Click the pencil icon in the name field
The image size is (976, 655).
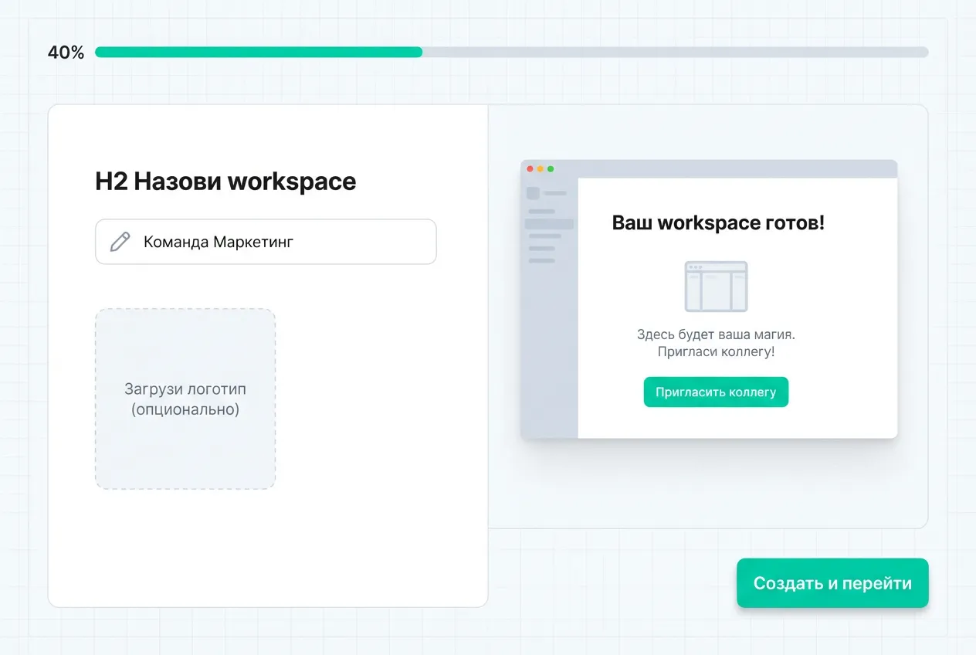pyautogui.click(x=120, y=242)
